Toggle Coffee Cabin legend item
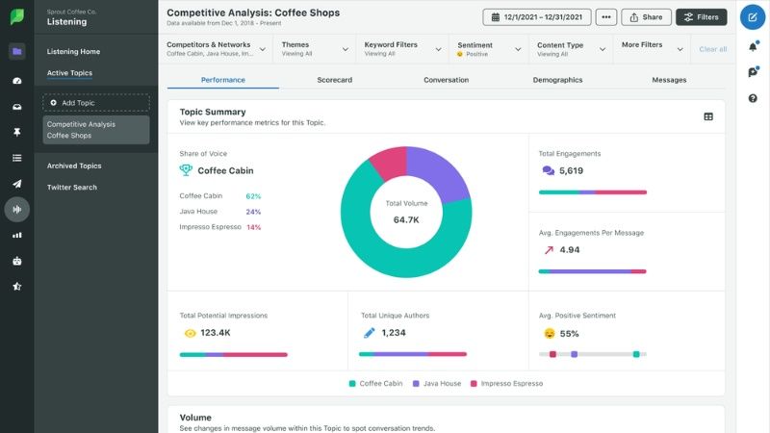This screenshot has height=433, width=770. [x=375, y=383]
